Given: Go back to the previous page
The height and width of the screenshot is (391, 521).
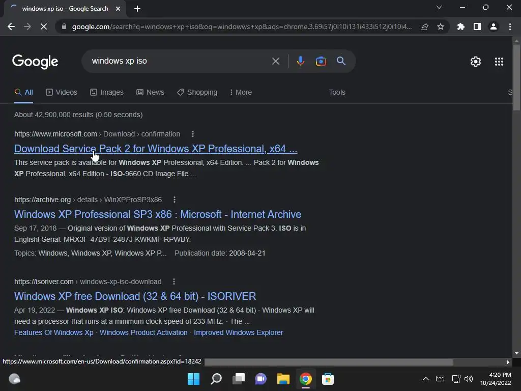Looking at the screenshot, I should tap(11, 26).
